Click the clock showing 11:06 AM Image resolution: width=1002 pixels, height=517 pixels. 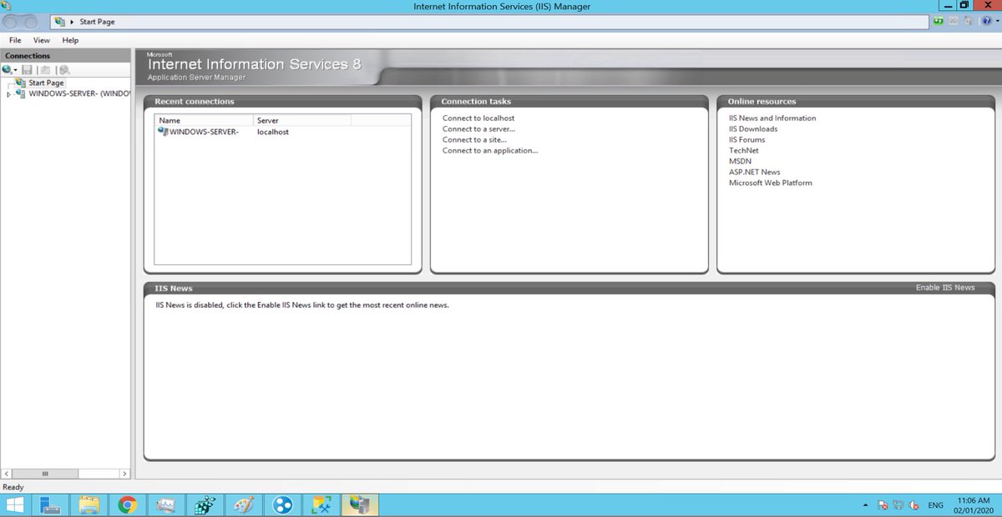pos(974,504)
